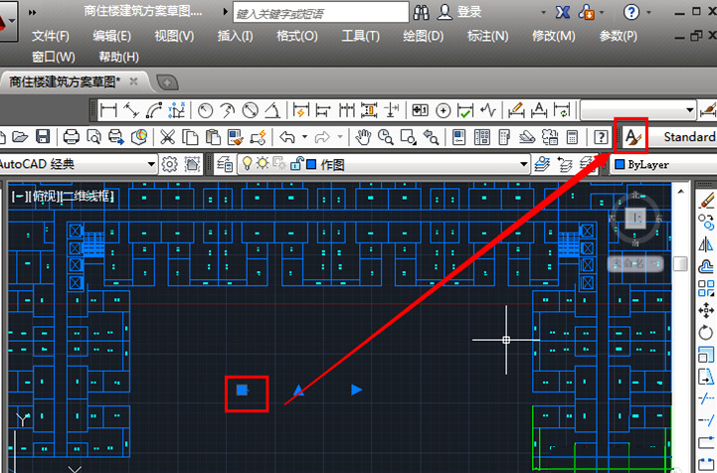The width and height of the screenshot is (717, 473).
Task: Open the ByLayer color dropdown
Action: pos(661,164)
